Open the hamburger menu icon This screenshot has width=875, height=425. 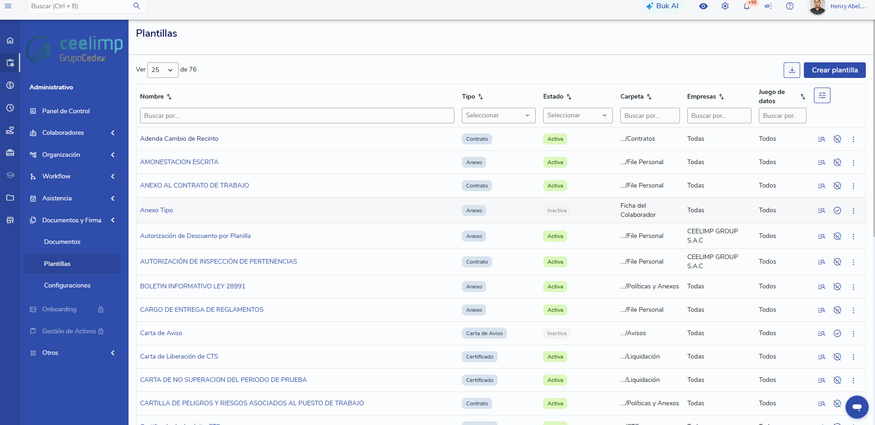tap(8, 6)
